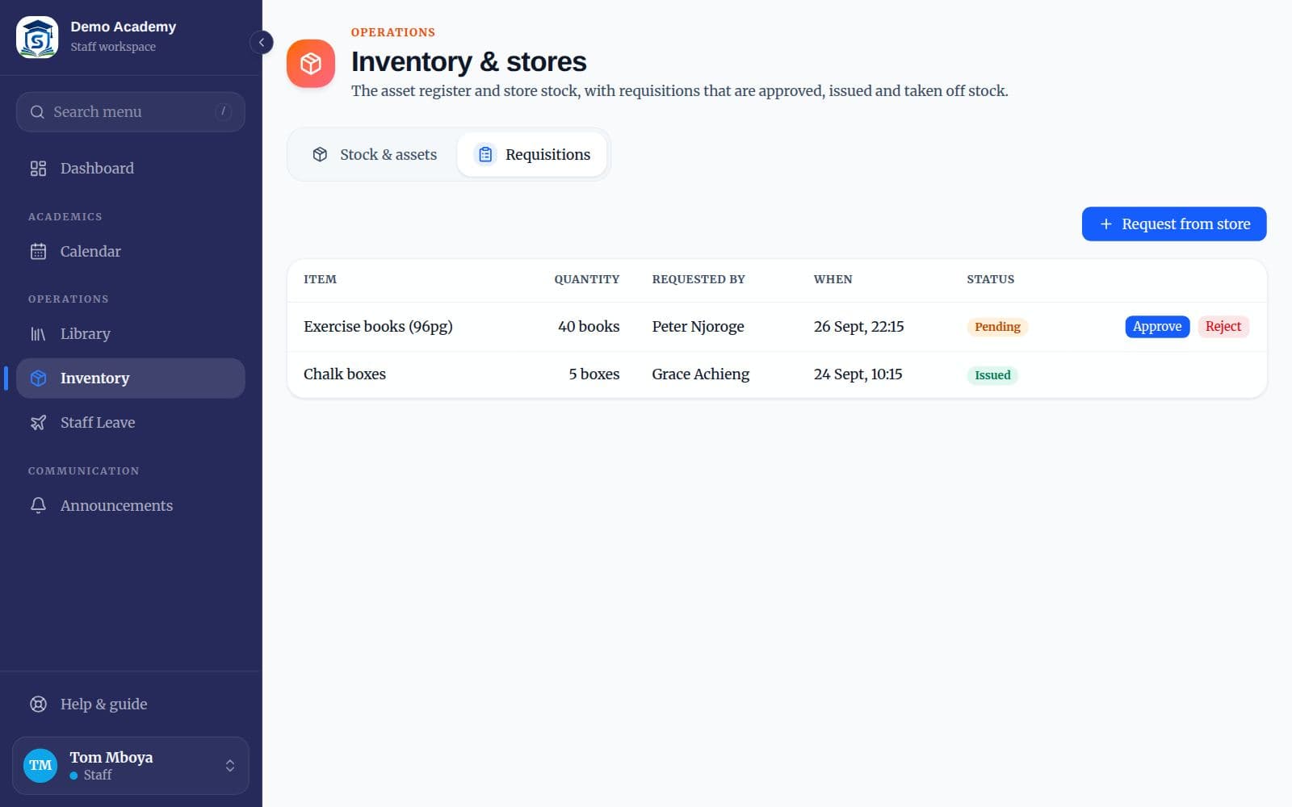Open Announcements from the sidebar
Image resolution: width=1292 pixels, height=807 pixels.
click(130, 506)
